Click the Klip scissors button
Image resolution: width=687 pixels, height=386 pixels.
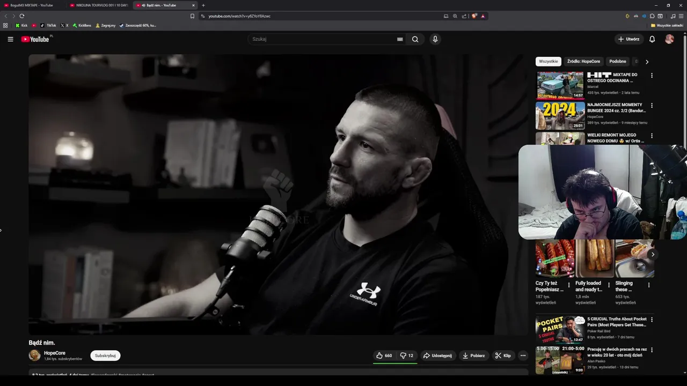point(503,355)
